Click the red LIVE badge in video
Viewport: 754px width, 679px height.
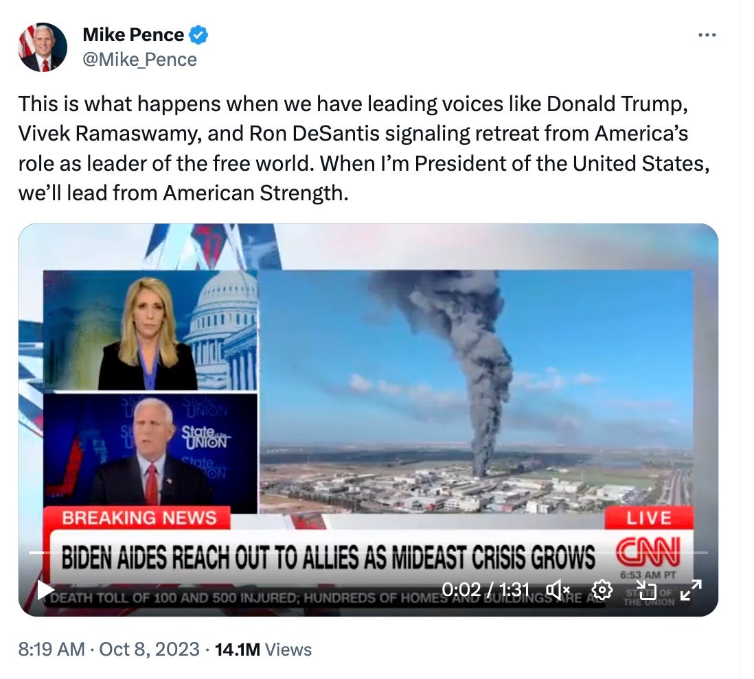(x=649, y=518)
